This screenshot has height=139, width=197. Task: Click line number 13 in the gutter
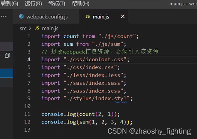[x=27, y=130]
